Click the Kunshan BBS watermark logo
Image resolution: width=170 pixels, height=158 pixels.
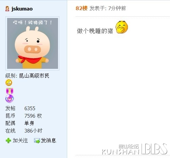pos(135,149)
